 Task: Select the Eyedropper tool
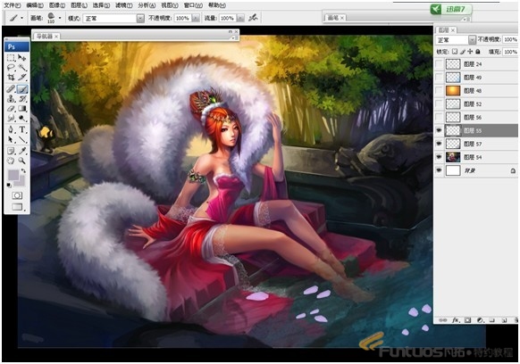[22, 151]
